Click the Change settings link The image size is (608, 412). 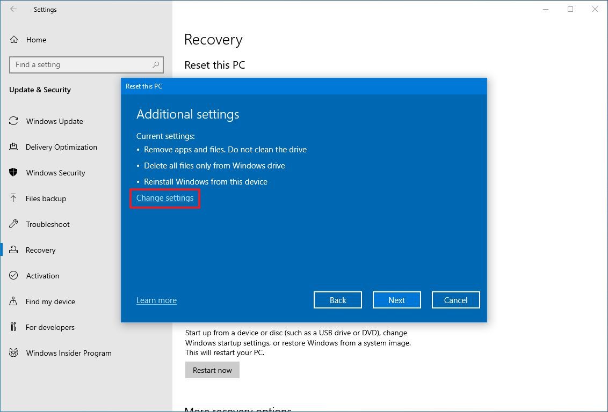(x=165, y=198)
